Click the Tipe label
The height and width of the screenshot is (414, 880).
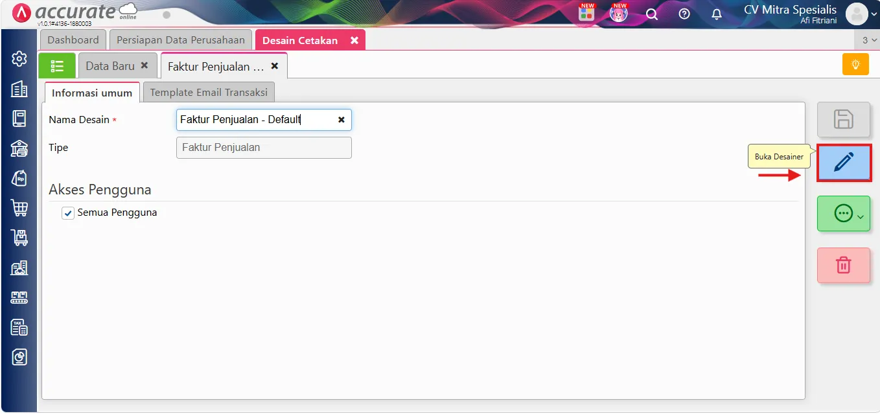point(58,148)
